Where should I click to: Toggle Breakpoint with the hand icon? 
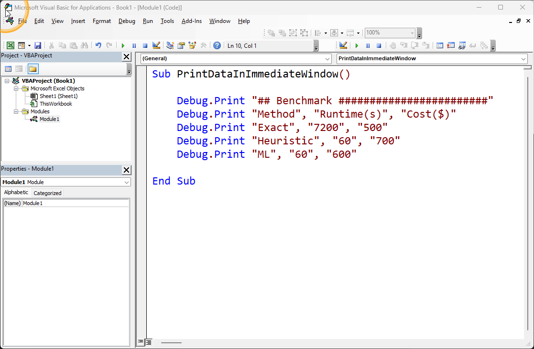click(392, 45)
